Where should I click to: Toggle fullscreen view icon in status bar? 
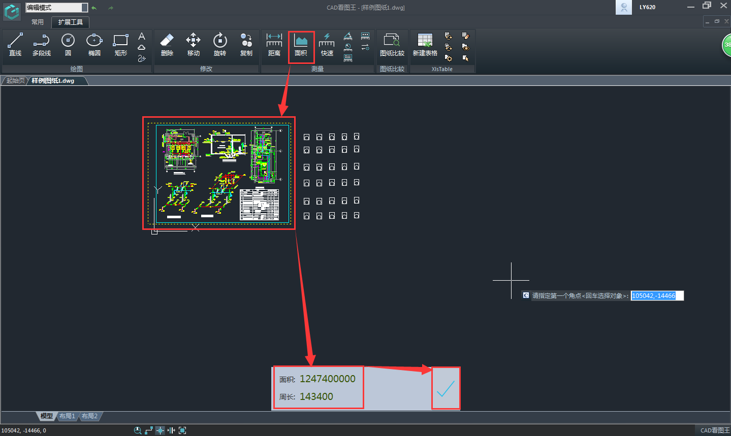click(182, 430)
